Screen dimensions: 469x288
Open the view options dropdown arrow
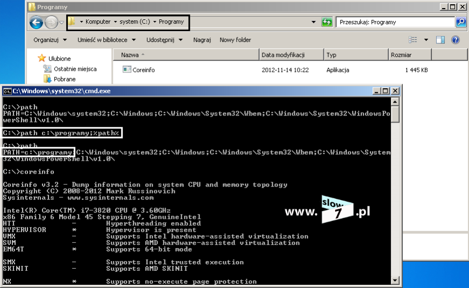426,40
